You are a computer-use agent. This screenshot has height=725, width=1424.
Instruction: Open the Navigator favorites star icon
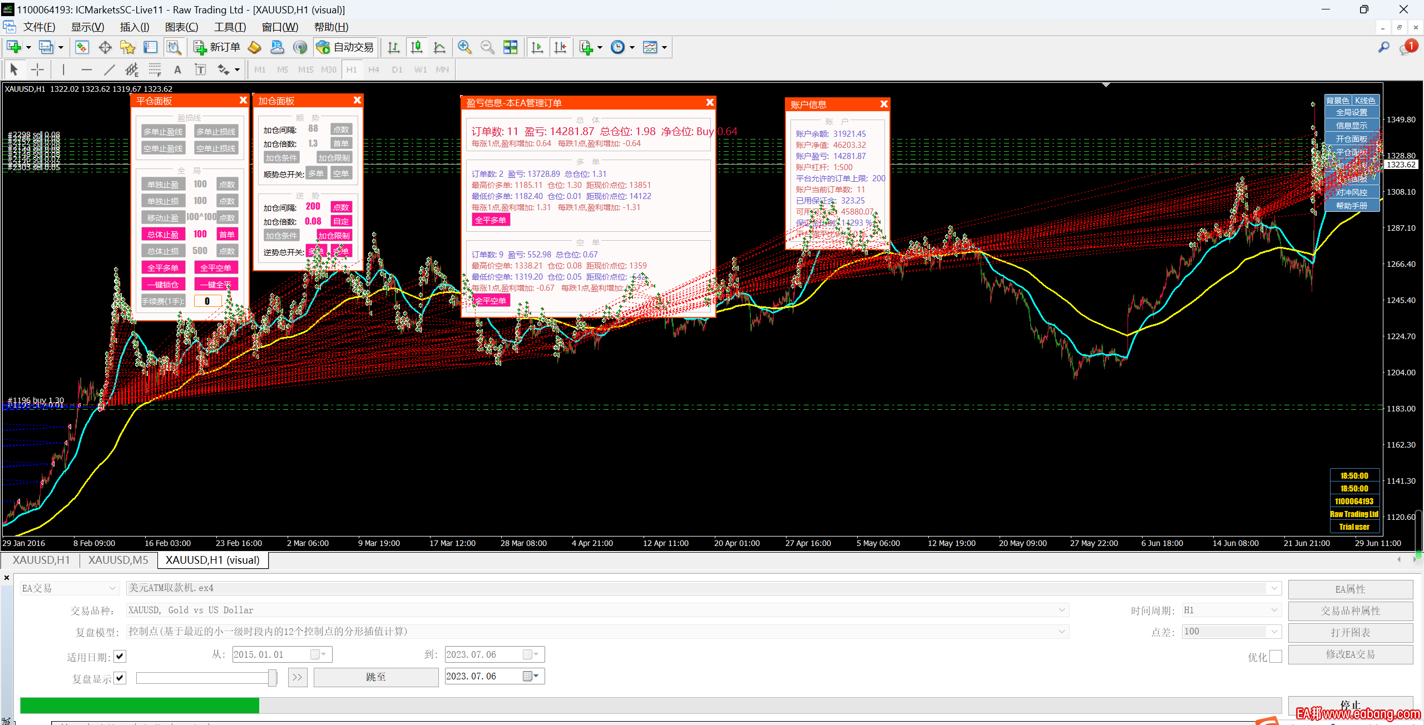coord(127,47)
